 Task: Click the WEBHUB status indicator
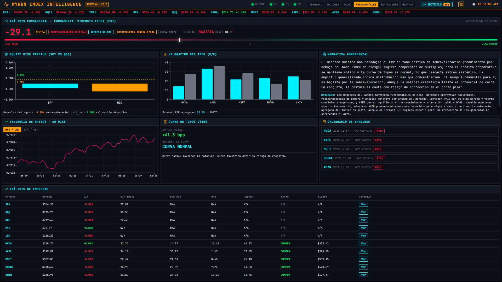coord(258,4)
